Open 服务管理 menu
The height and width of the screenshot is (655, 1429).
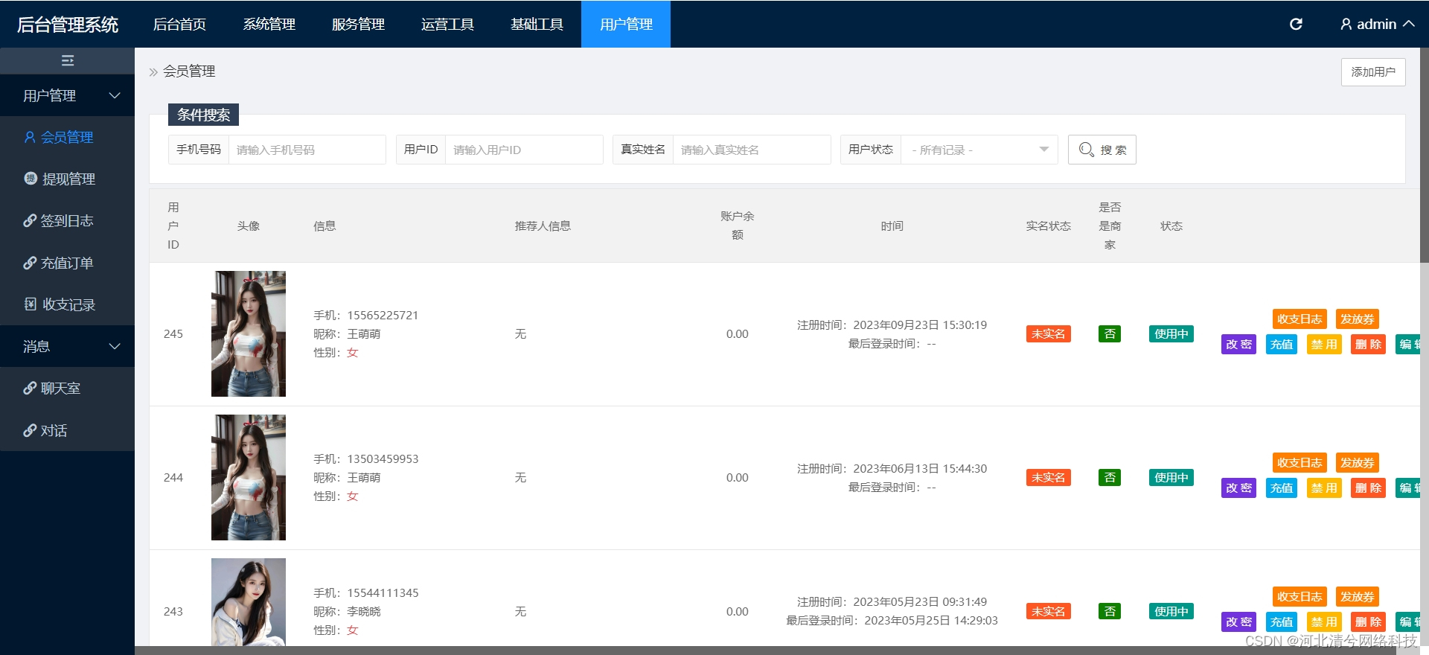[358, 24]
